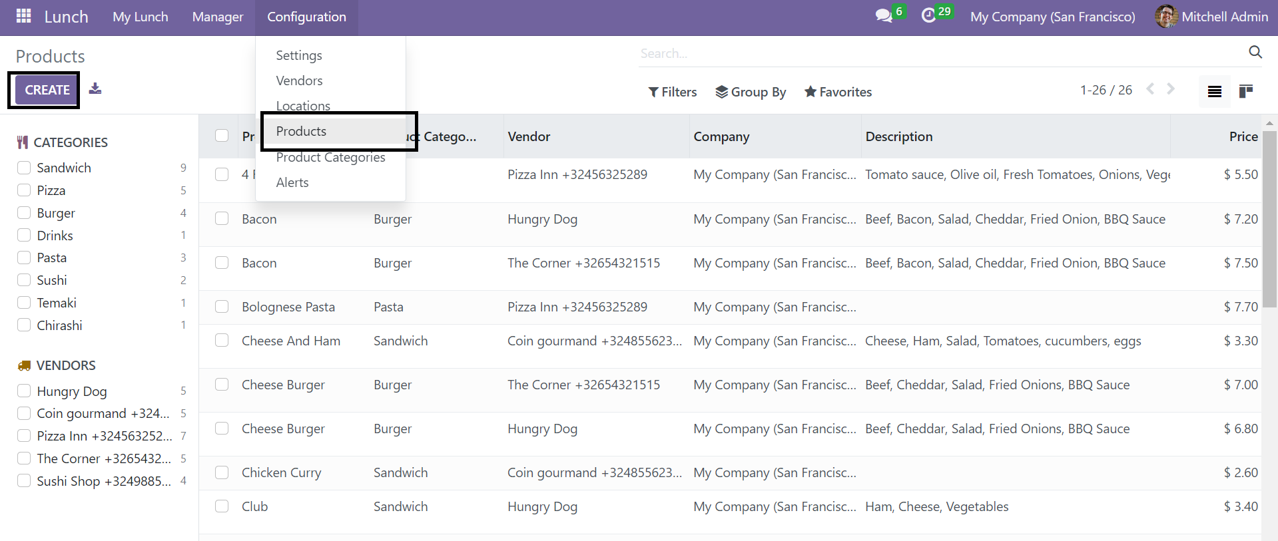Image resolution: width=1278 pixels, height=541 pixels.
Task: Open the Favorites dropdown
Action: [x=838, y=92]
